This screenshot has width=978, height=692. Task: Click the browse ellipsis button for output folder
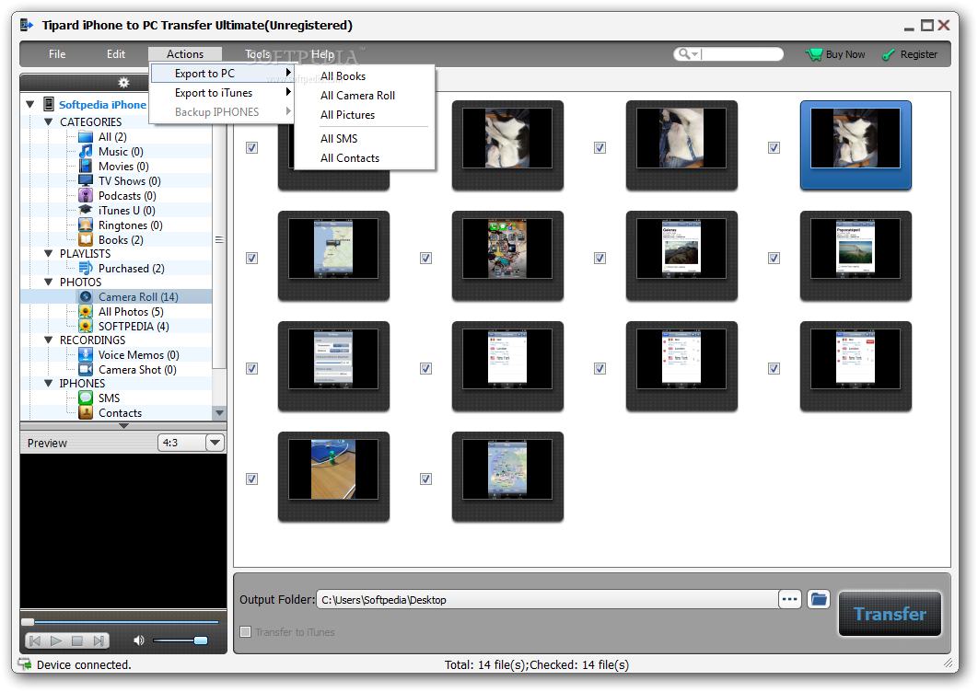click(x=789, y=599)
